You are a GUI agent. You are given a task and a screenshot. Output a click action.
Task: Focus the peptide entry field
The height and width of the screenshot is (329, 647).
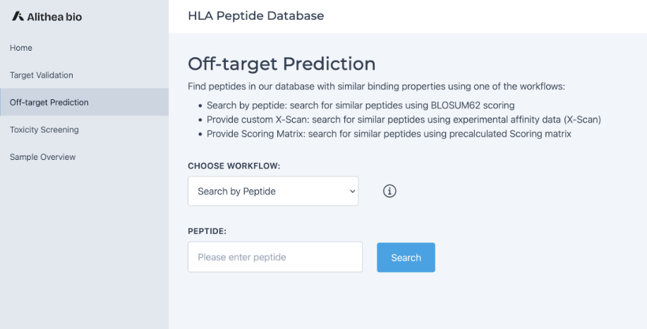(274, 257)
